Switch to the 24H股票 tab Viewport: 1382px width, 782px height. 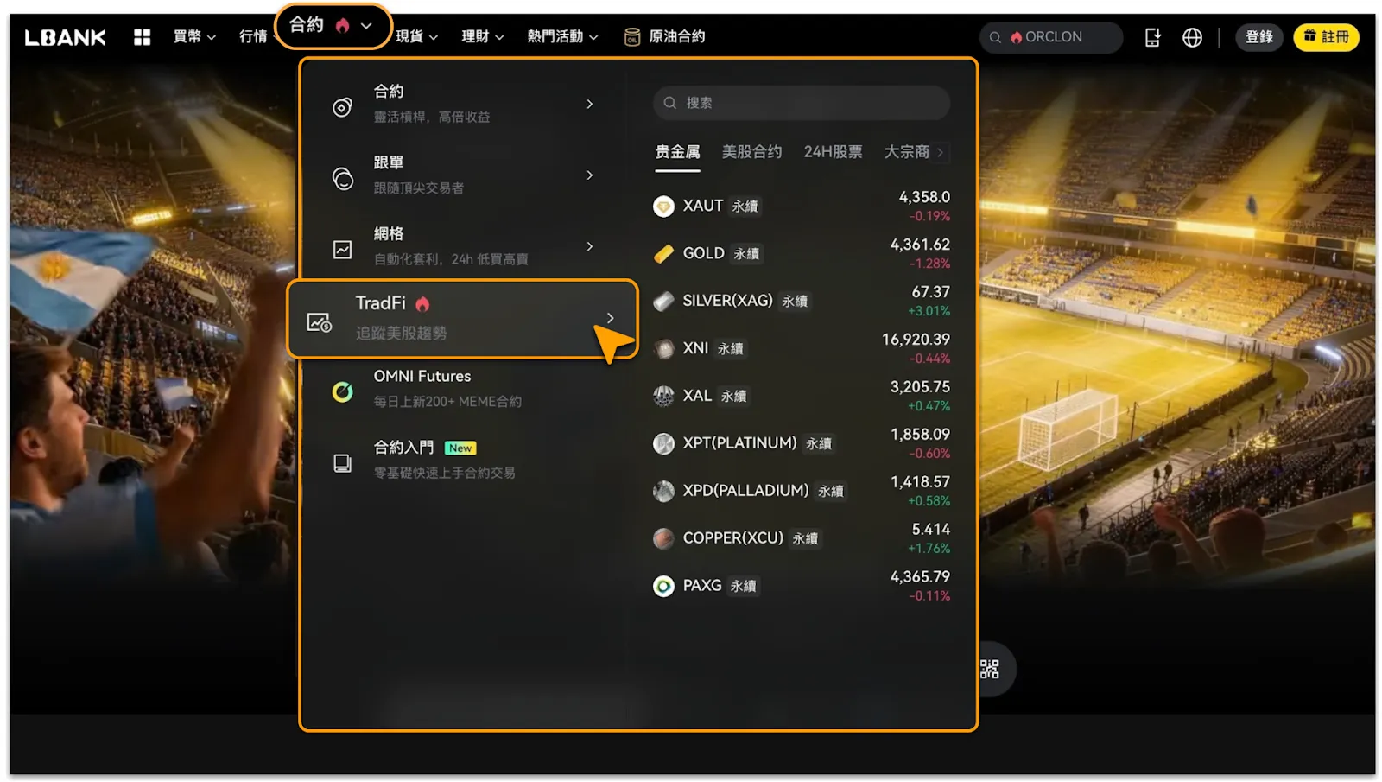click(833, 152)
